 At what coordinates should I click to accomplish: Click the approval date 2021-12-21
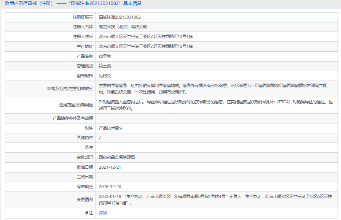(110, 167)
